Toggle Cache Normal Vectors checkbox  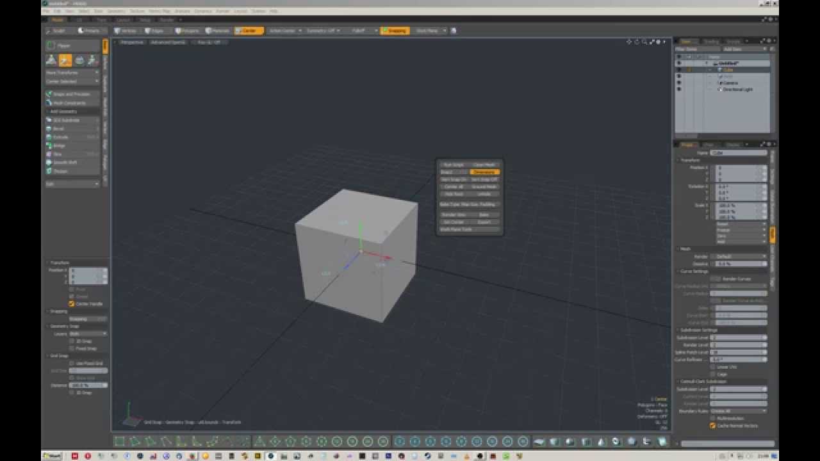[x=712, y=425]
